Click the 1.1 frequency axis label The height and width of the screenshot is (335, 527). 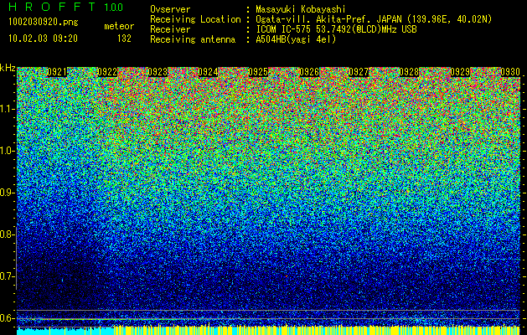point(7,109)
